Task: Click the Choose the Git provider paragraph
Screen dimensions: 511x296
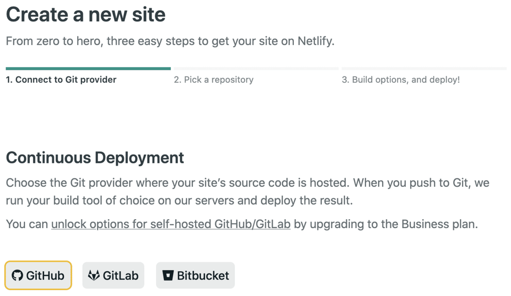Action: coord(247,183)
